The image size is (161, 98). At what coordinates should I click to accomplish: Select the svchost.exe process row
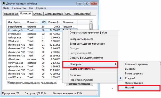35,34
